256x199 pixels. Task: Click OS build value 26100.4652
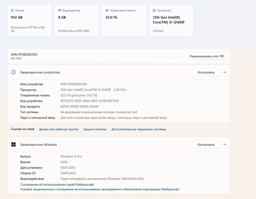click(x=68, y=173)
